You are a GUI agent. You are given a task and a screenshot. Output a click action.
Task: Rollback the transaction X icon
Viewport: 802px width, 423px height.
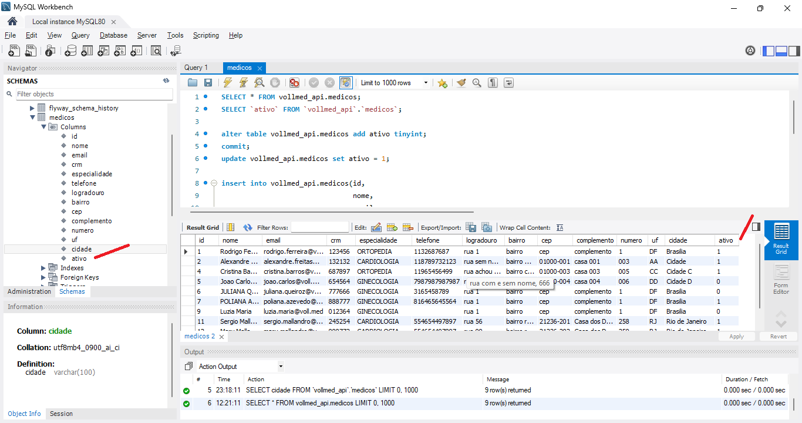pyautogui.click(x=330, y=83)
